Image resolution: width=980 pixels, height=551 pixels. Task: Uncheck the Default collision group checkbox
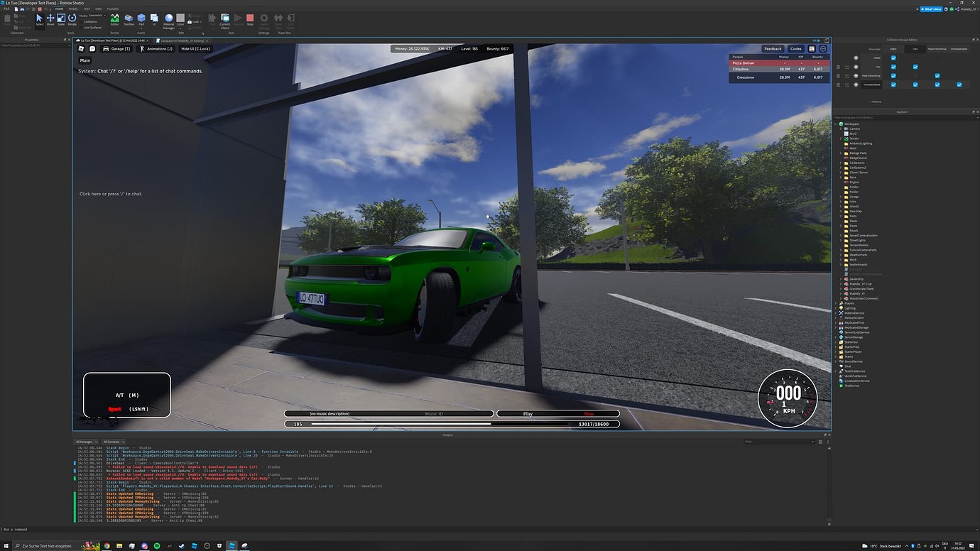pyautogui.click(x=893, y=58)
